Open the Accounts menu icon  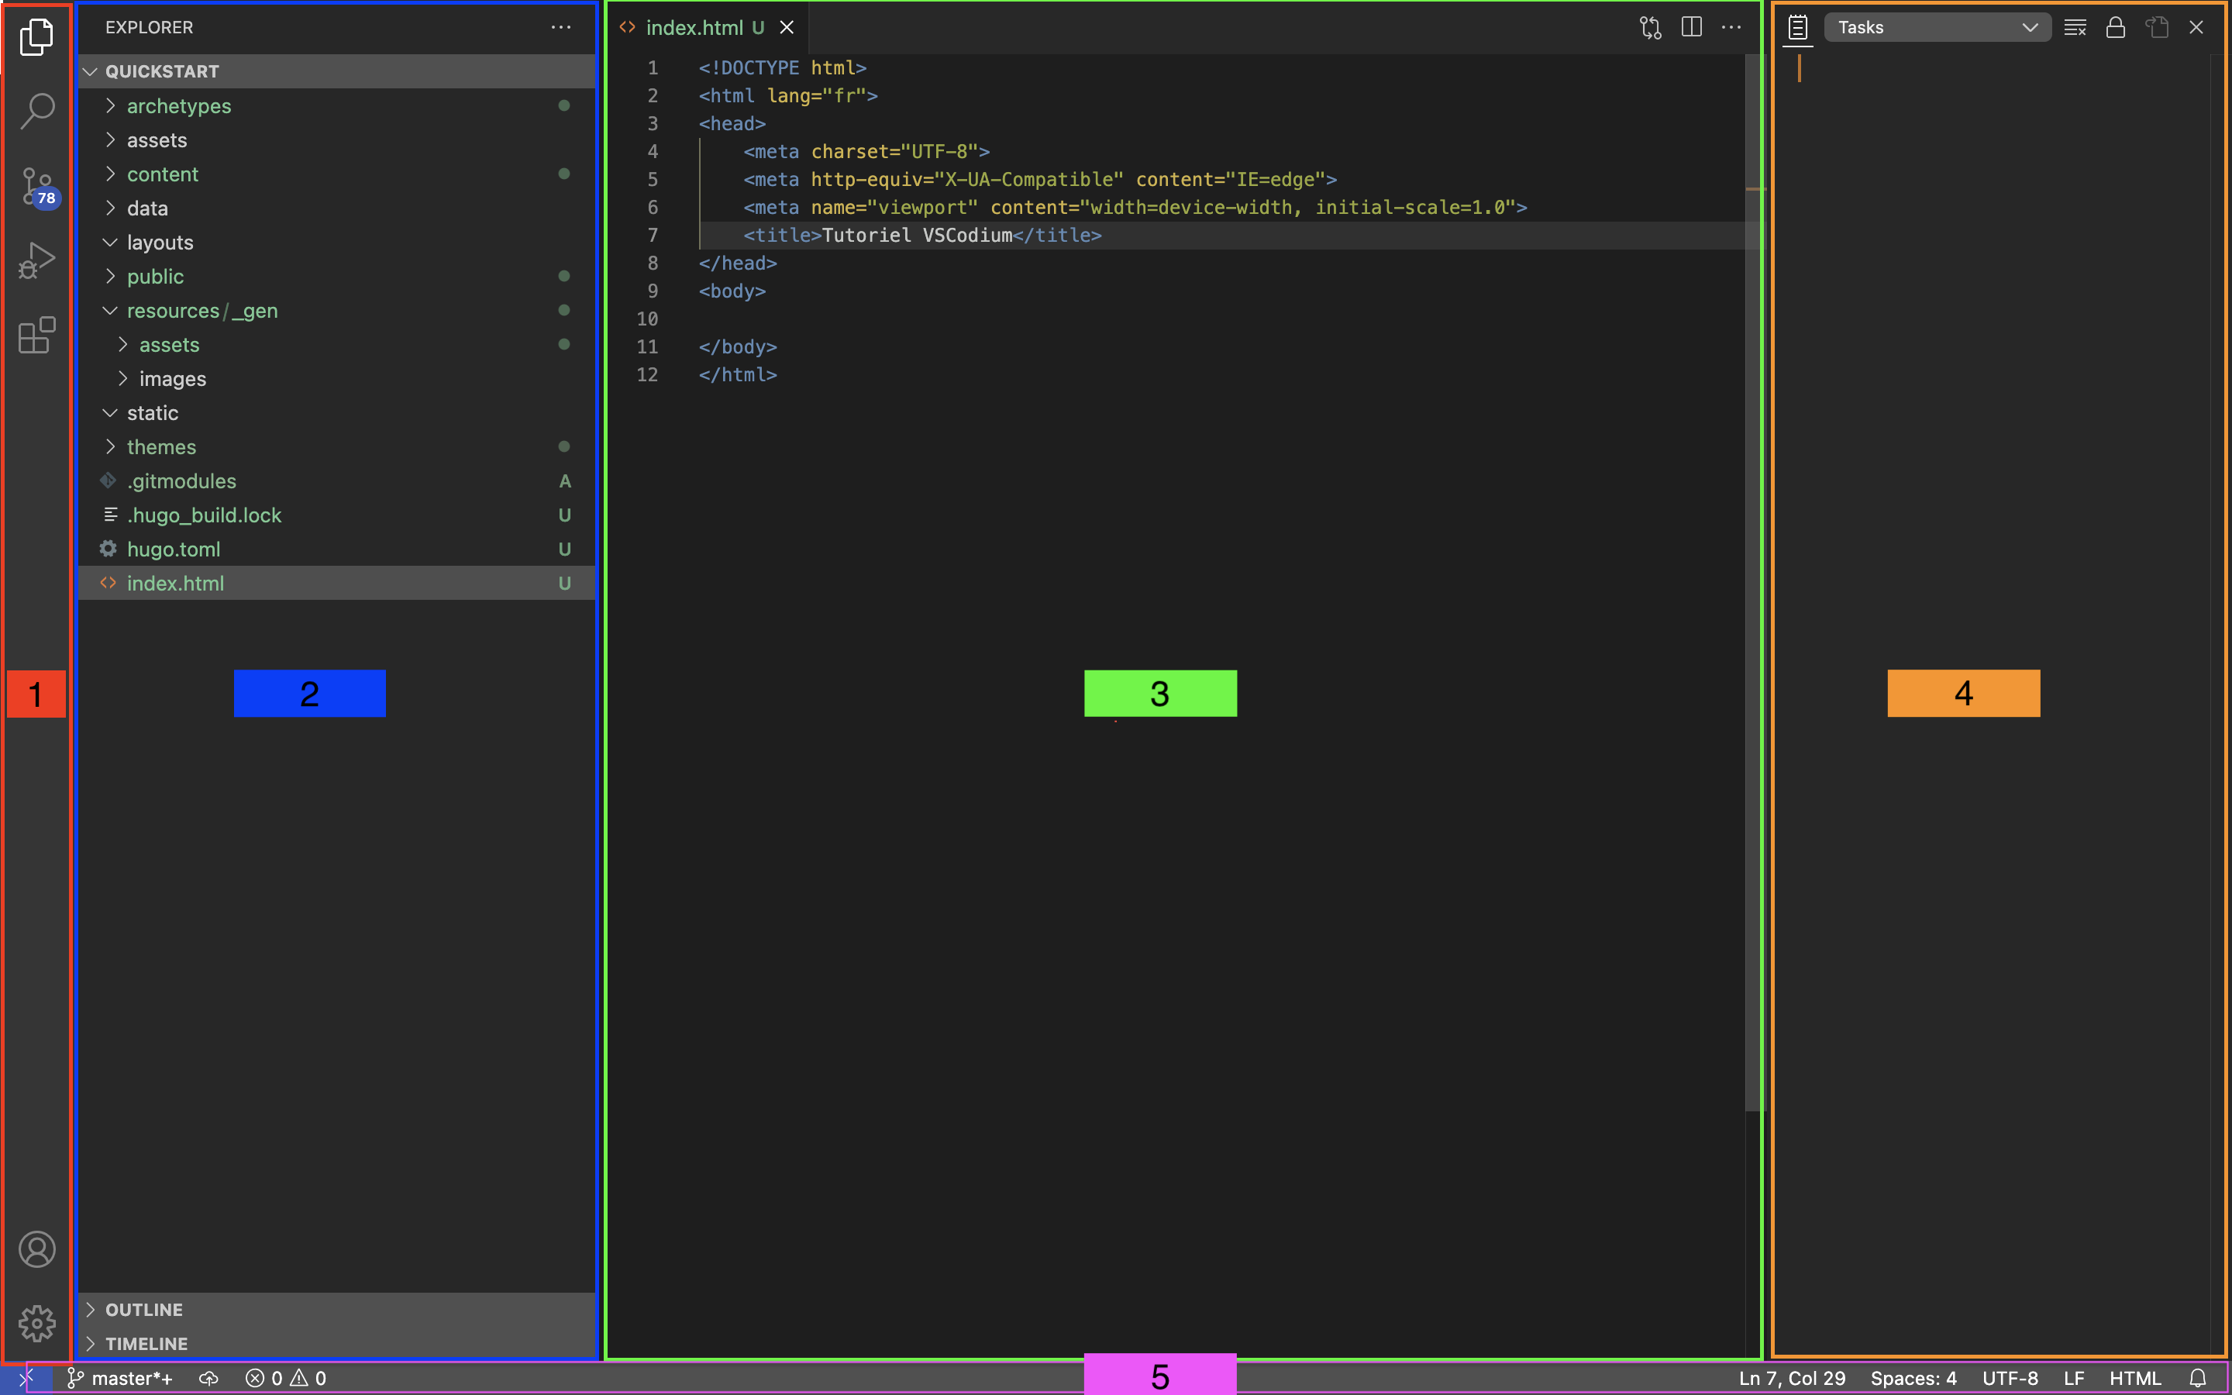pos(37,1249)
